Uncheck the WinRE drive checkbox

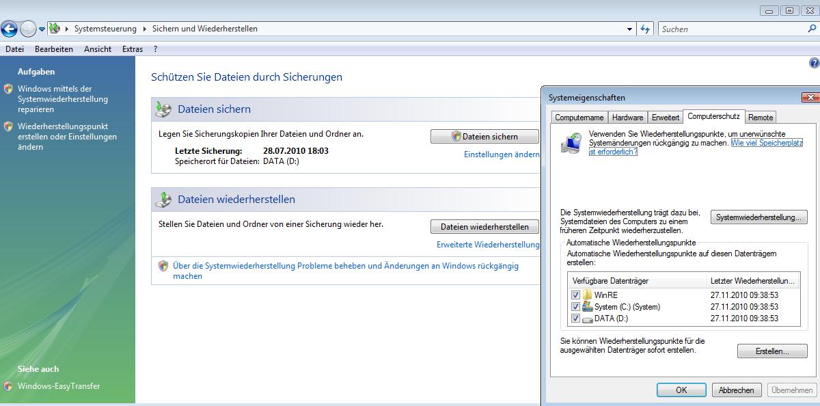[575, 295]
